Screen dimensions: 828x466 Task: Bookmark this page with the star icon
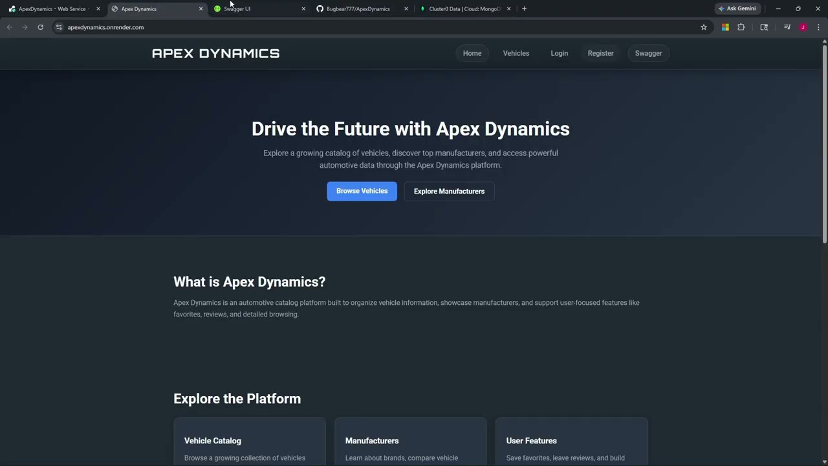[704, 27]
